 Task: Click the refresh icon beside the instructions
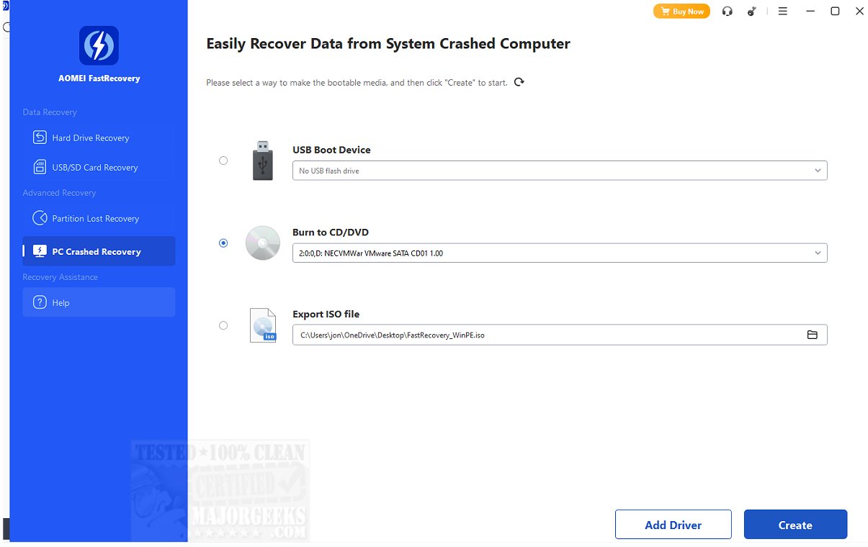tap(519, 82)
